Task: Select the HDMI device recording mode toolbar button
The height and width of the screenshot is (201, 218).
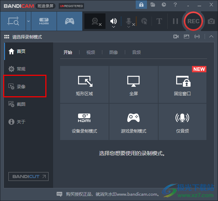Action: (44, 21)
